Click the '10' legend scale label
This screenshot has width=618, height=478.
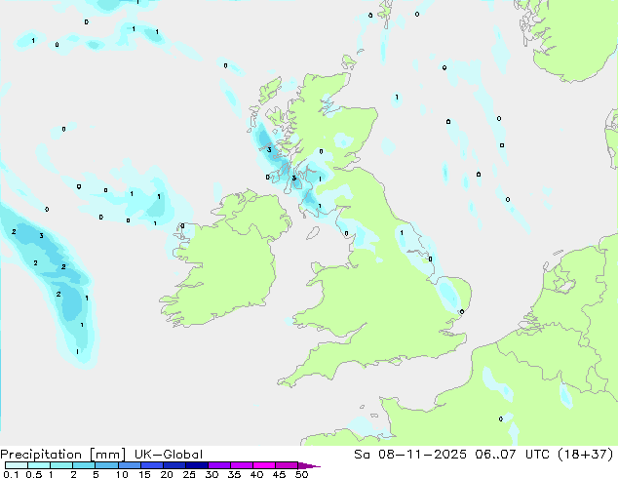122,474
